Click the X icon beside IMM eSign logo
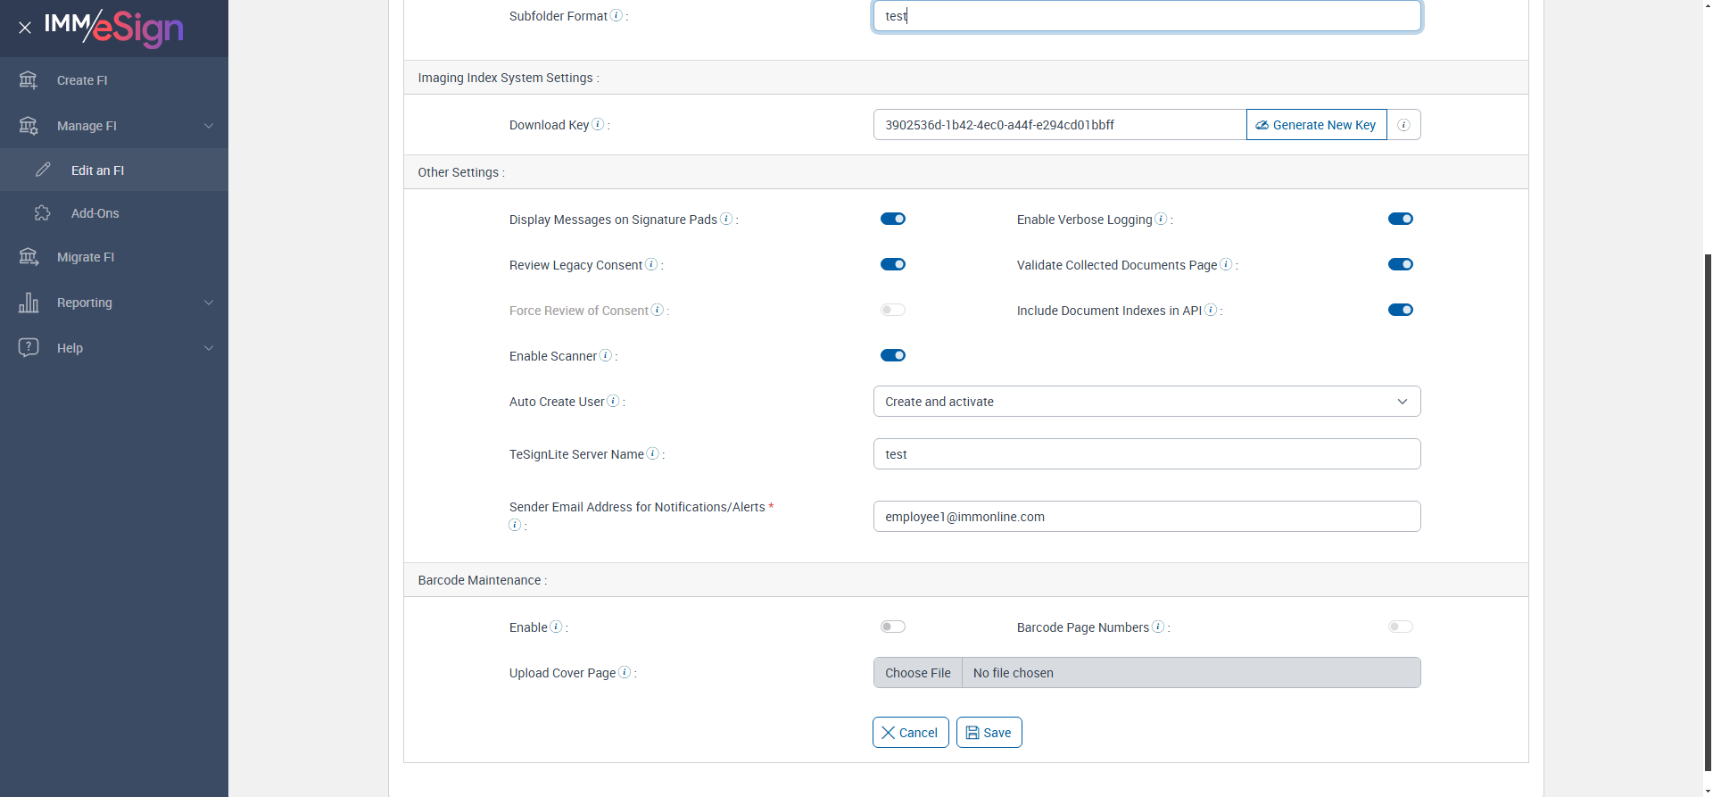The image size is (1713, 797). tap(25, 28)
